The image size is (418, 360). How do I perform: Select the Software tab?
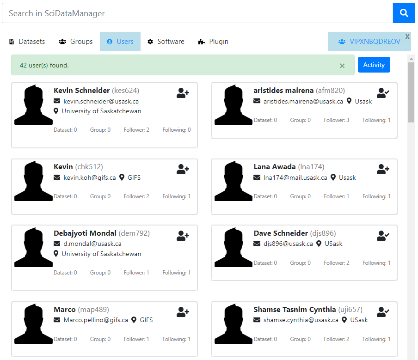(166, 42)
